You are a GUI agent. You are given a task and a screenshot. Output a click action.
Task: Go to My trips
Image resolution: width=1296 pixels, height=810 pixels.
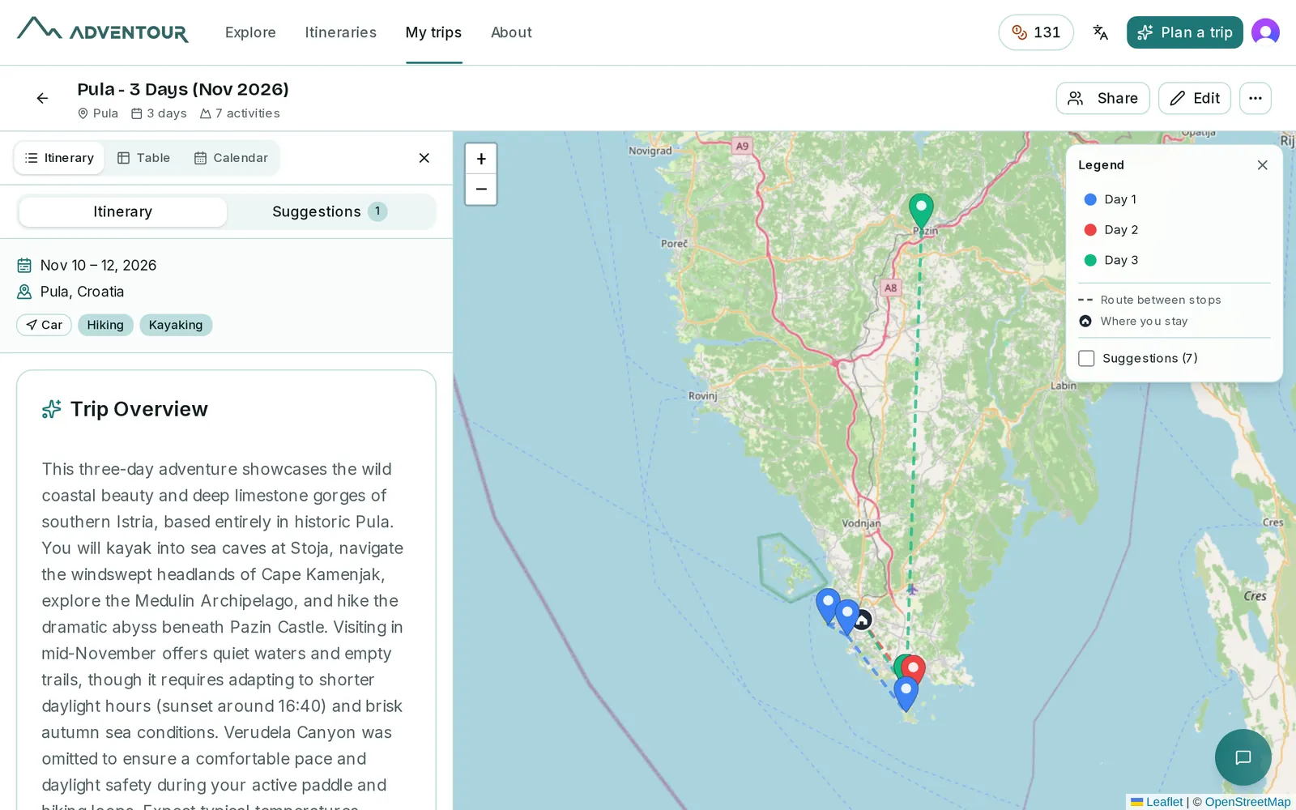[x=433, y=32]
